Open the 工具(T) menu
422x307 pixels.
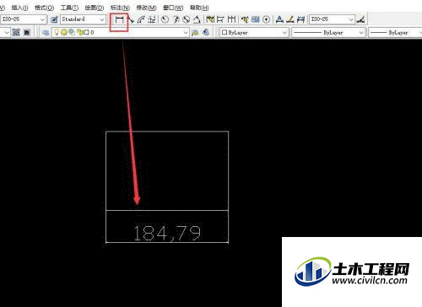69,8
